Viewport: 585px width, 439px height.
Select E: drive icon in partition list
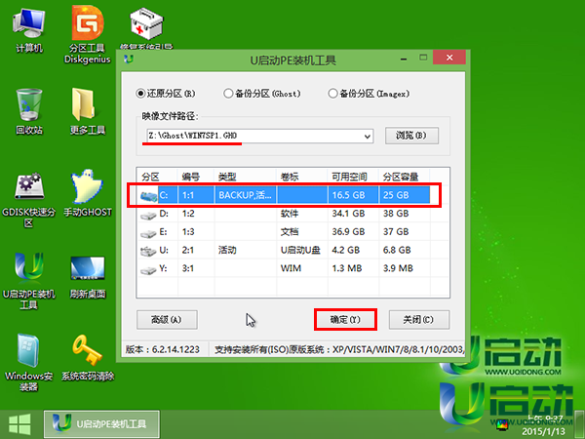coord(148,234)
